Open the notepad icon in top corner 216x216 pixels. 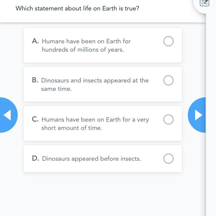pyautogui.click(x=205, y=3)
